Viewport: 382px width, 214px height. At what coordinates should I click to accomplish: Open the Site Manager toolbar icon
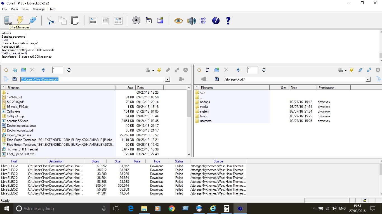click(7, 20)
